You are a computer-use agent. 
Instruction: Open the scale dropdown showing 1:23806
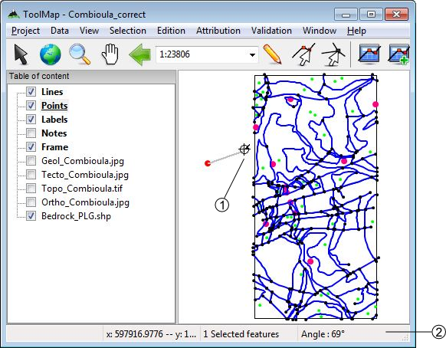coord(252,54)
